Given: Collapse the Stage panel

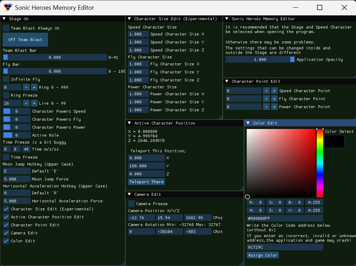Looking at the screenshot, I should click(x=4, y=18).
